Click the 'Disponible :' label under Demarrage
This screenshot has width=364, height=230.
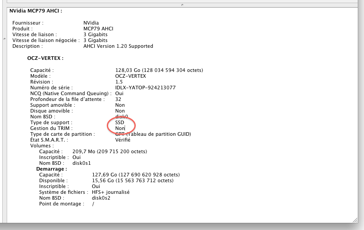click(54, 180)
